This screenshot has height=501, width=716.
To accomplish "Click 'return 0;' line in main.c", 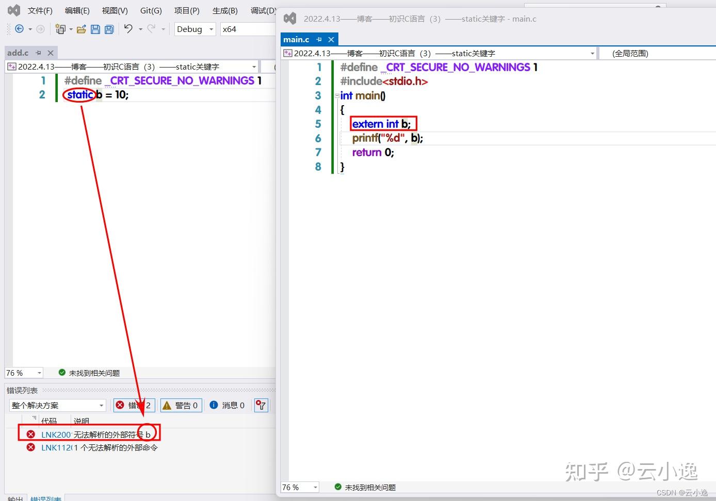I will 373,153.
